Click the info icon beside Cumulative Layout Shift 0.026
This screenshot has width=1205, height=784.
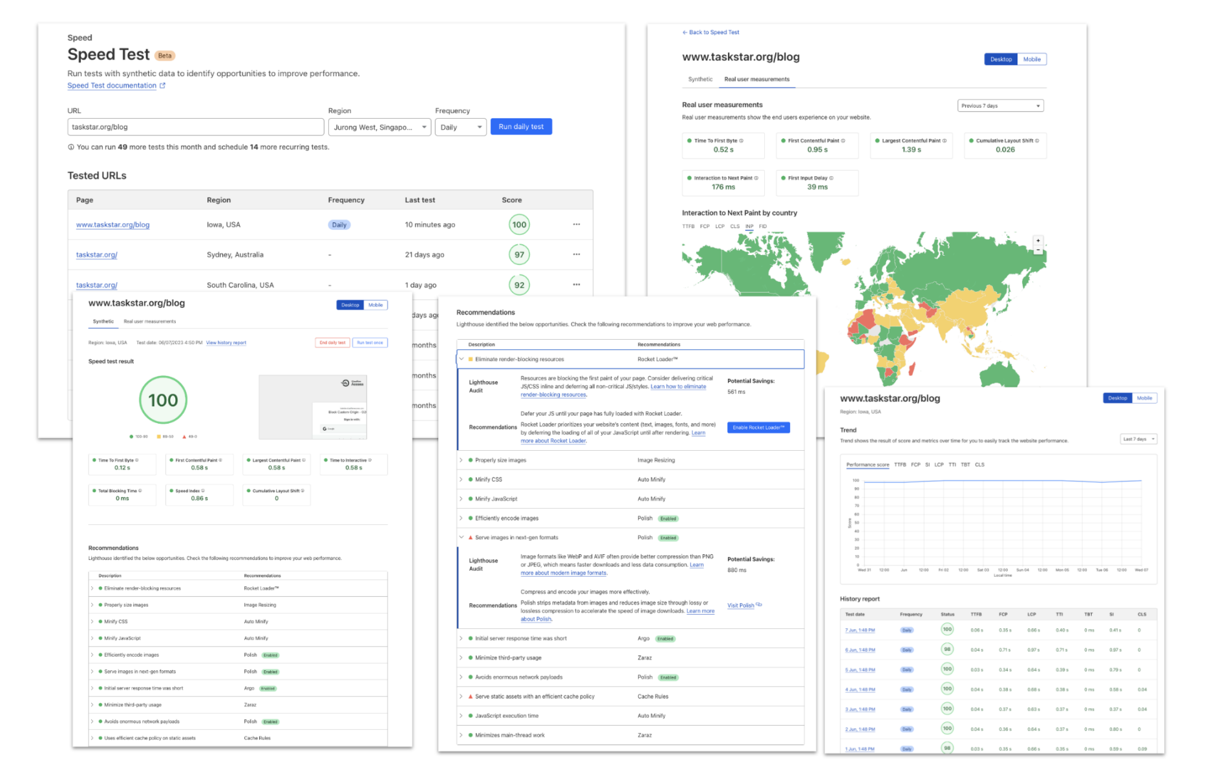coord(1037,141)
